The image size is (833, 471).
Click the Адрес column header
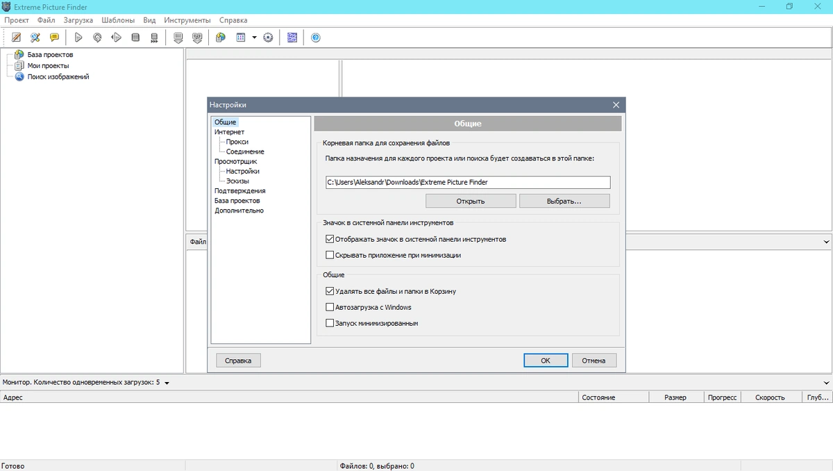coord(289,397)
